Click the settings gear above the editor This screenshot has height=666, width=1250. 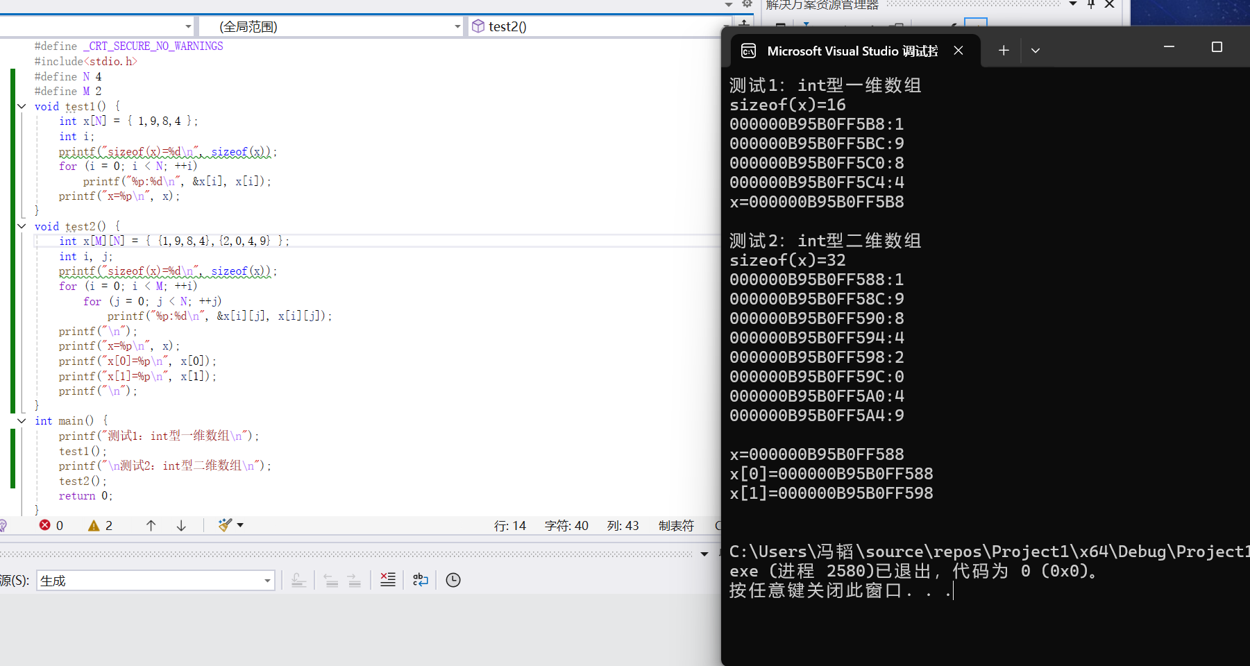pos(747,4)
